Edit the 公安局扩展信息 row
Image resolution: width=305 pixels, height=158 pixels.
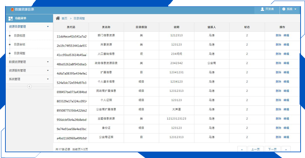pos(286,109)
